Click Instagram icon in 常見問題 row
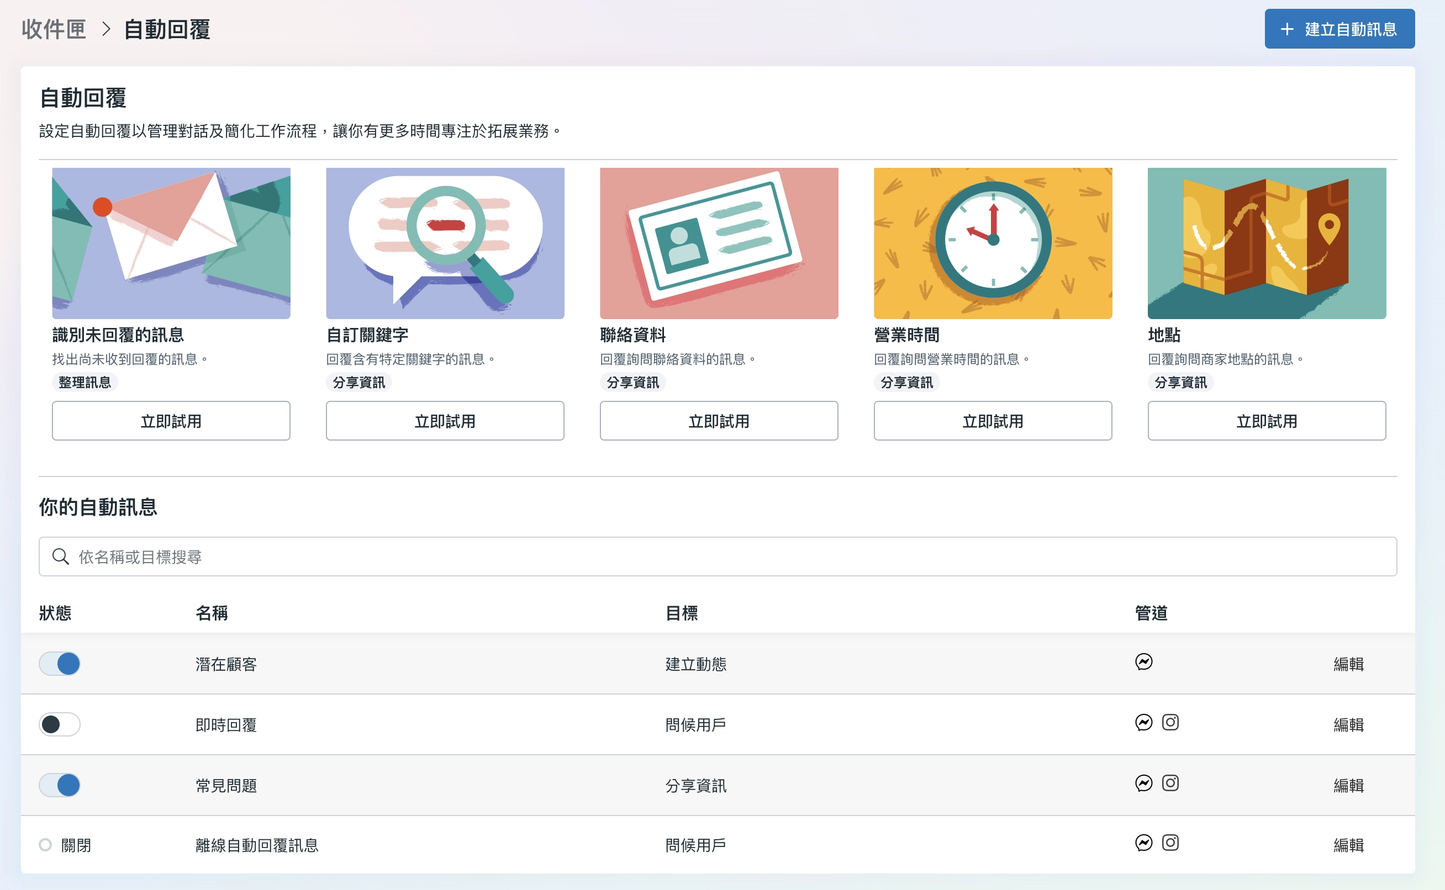 [1170, 783]
